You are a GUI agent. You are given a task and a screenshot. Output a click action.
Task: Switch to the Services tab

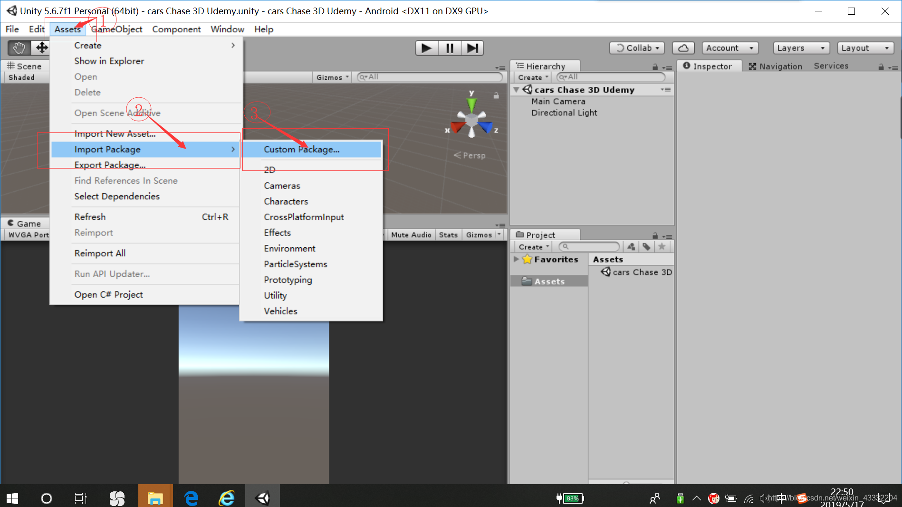click(831, 66)
